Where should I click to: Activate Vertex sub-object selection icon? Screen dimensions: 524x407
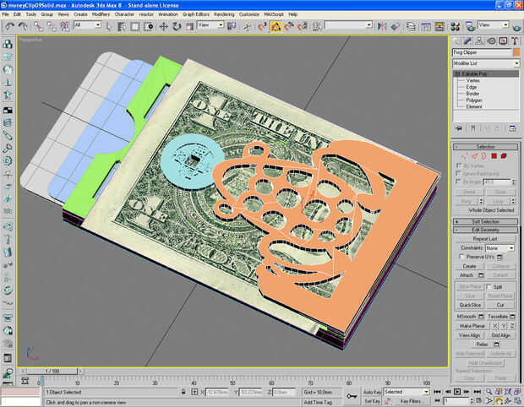[463, 155]
